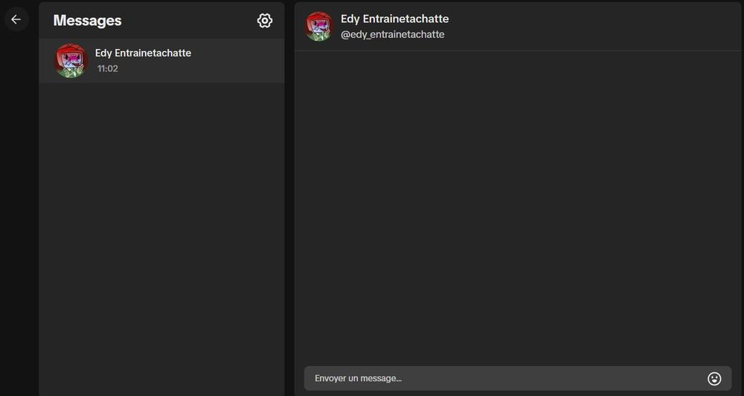Click empty space below conversations in Messages panel

161,237
